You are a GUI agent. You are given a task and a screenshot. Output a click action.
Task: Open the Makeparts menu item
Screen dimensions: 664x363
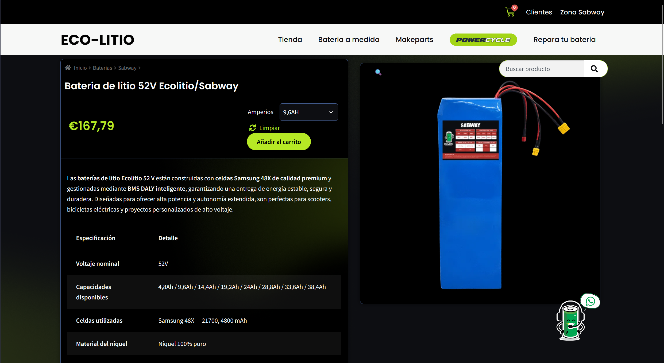point(414,40)
